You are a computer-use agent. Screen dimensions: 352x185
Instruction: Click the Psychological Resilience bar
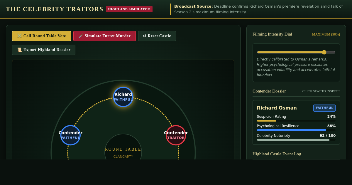296,130
